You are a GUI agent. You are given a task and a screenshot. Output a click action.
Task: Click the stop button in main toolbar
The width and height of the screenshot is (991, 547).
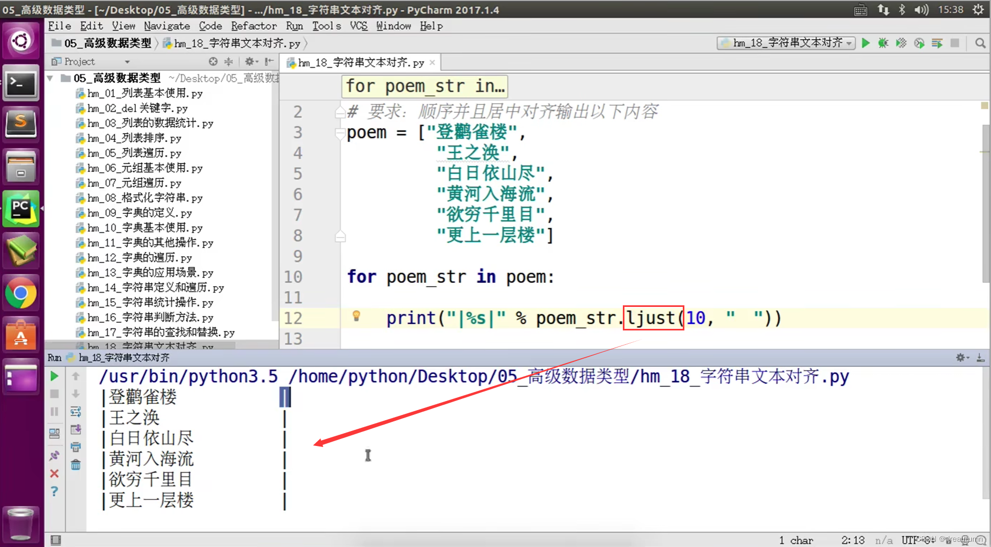tap(955, 43)
